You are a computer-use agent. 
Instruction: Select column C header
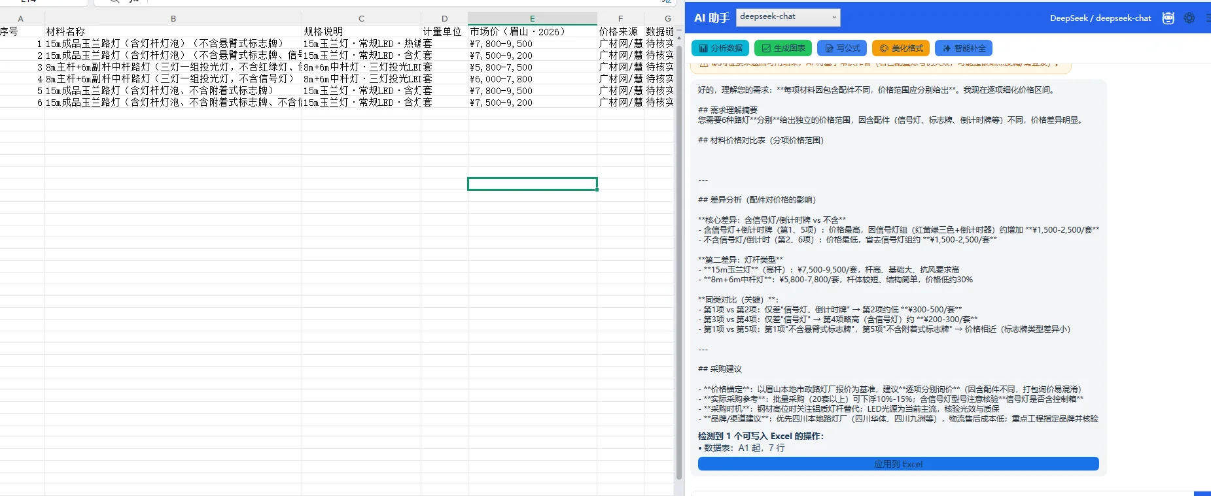361,19
